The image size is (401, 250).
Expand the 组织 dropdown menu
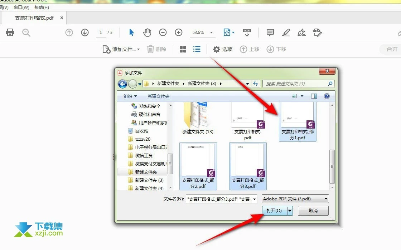129,96
